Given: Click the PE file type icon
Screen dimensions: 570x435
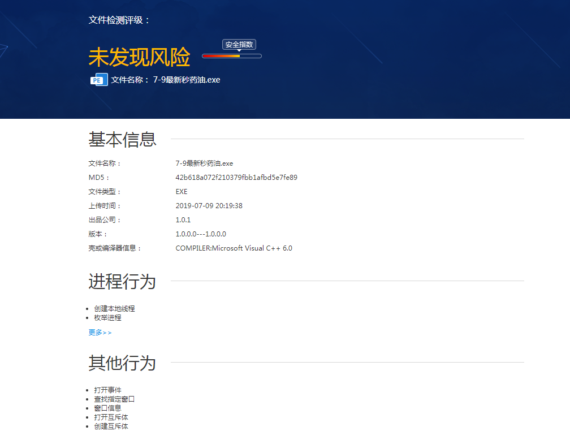Looking at the screenshot, I should pos(99,80).
